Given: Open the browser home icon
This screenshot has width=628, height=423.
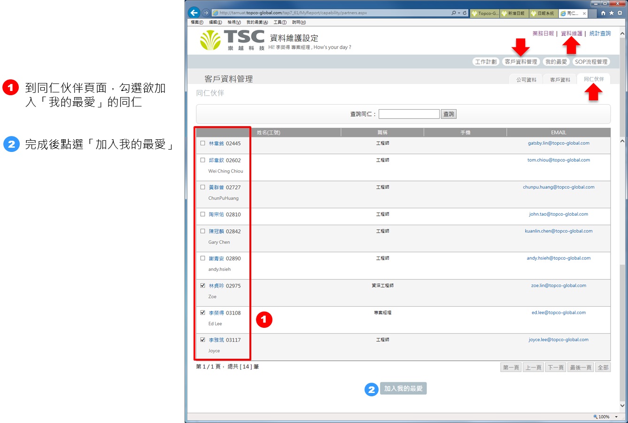Looking at the screenshot, I should tap(603, 13).
